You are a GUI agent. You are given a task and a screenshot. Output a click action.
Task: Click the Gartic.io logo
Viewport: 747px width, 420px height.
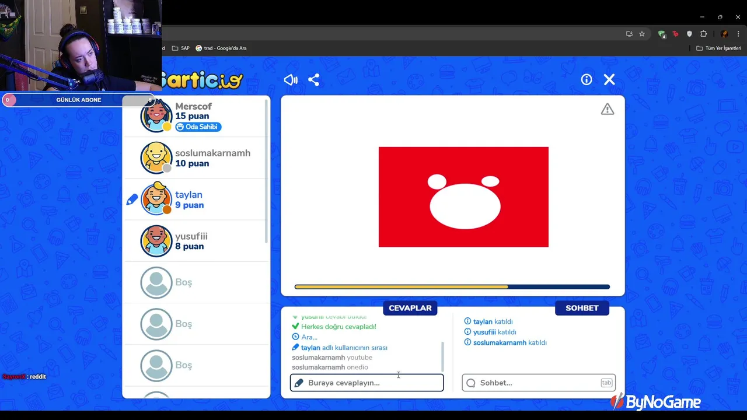(202, 80)
